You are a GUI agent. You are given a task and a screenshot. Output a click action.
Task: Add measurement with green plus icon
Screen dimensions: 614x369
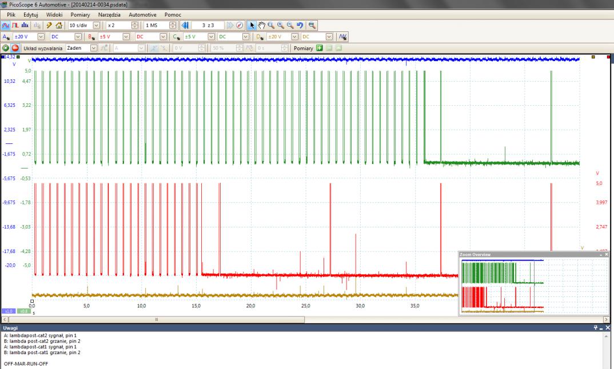tap(320, 49)
